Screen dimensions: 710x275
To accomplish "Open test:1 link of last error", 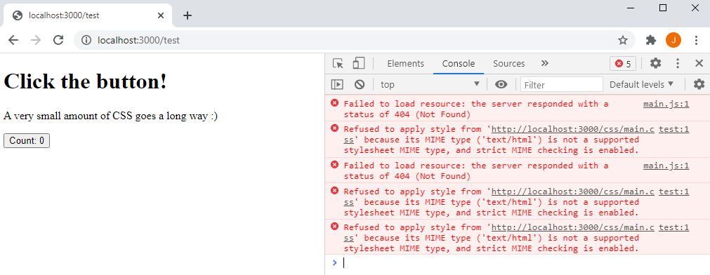I will pyautogui.click(x=673, y=227).
